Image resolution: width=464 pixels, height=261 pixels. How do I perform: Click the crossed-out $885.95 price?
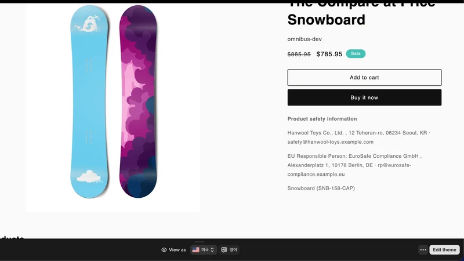pos(299,54)
